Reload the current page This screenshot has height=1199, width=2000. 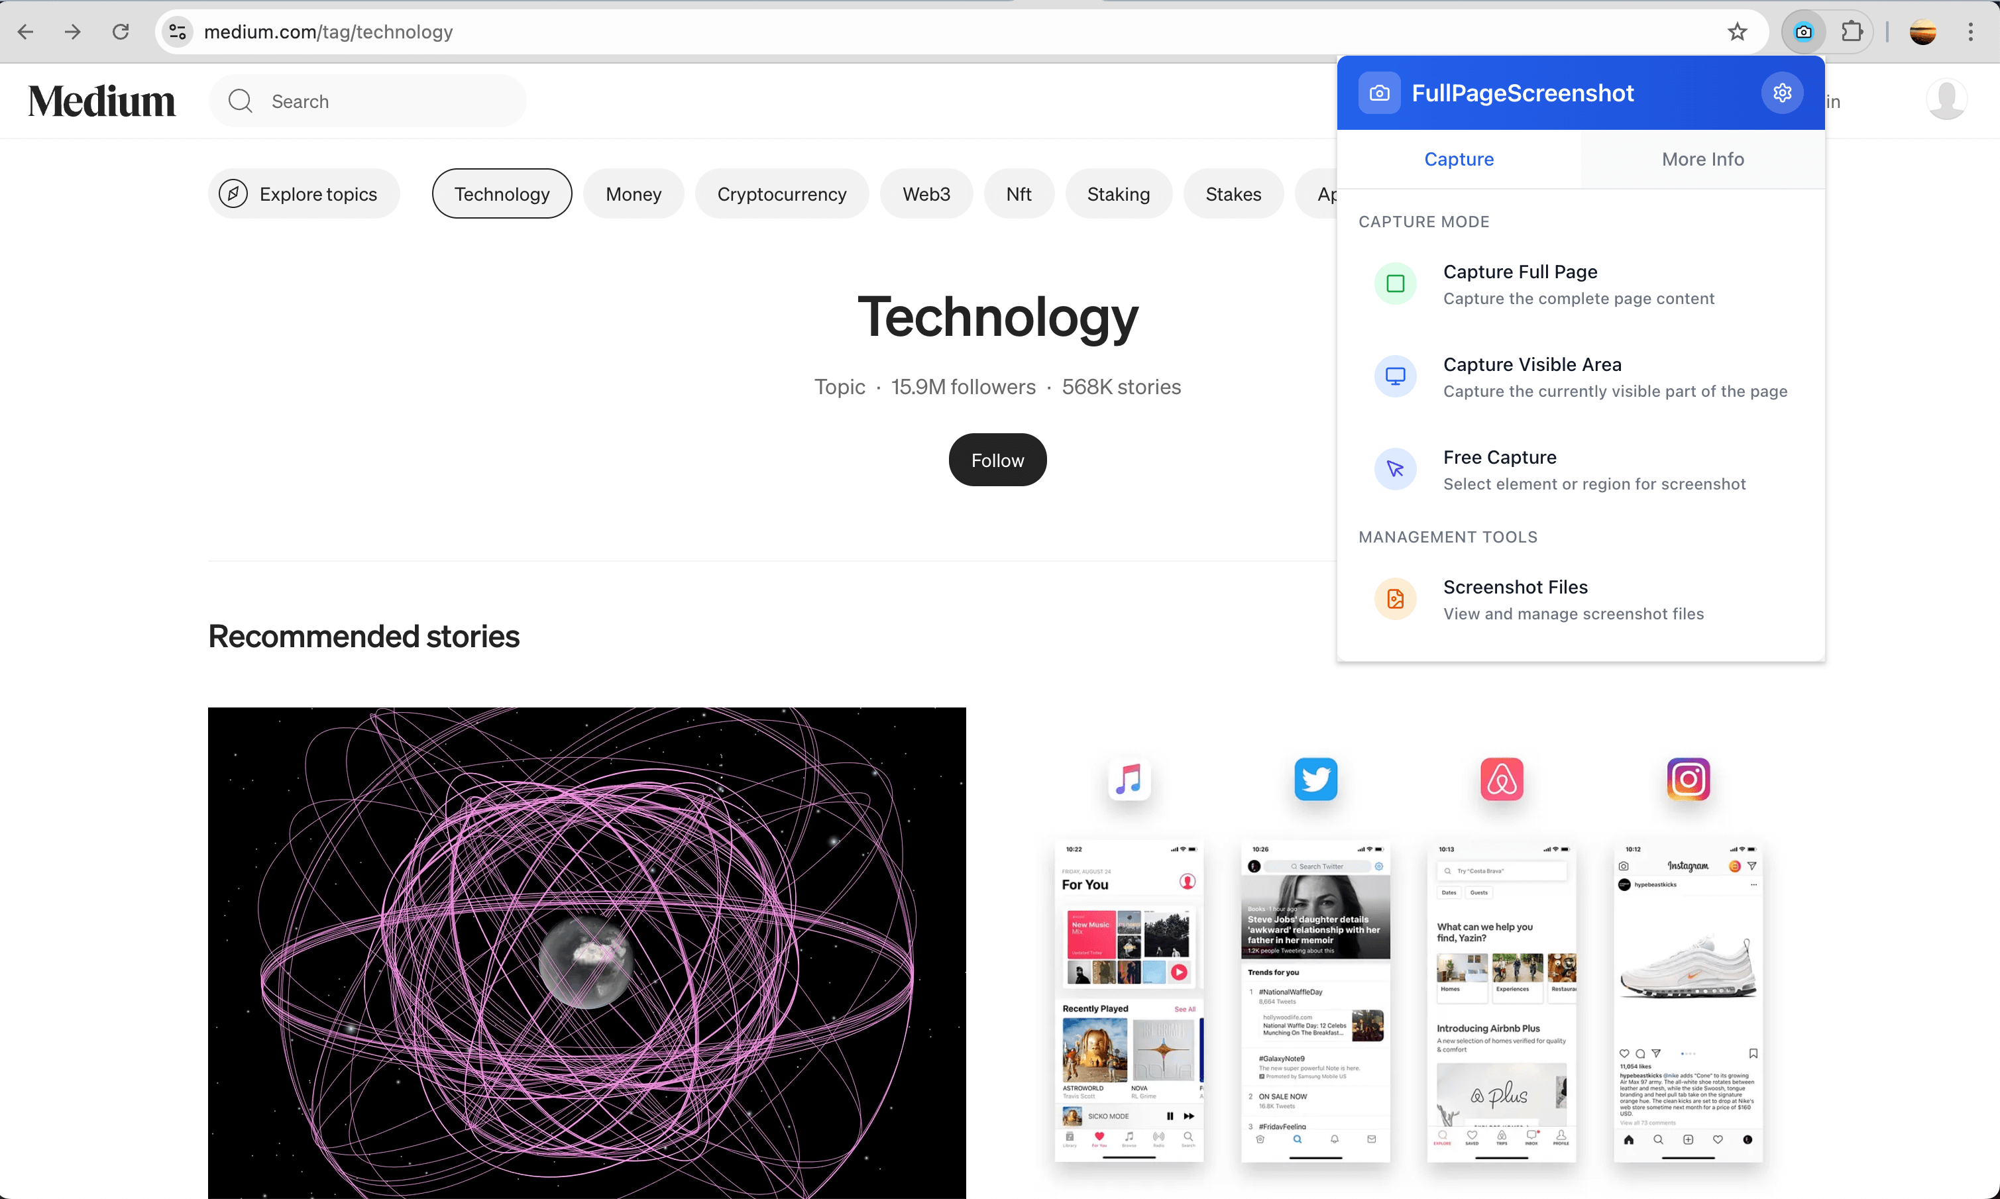tap(121, 32)
